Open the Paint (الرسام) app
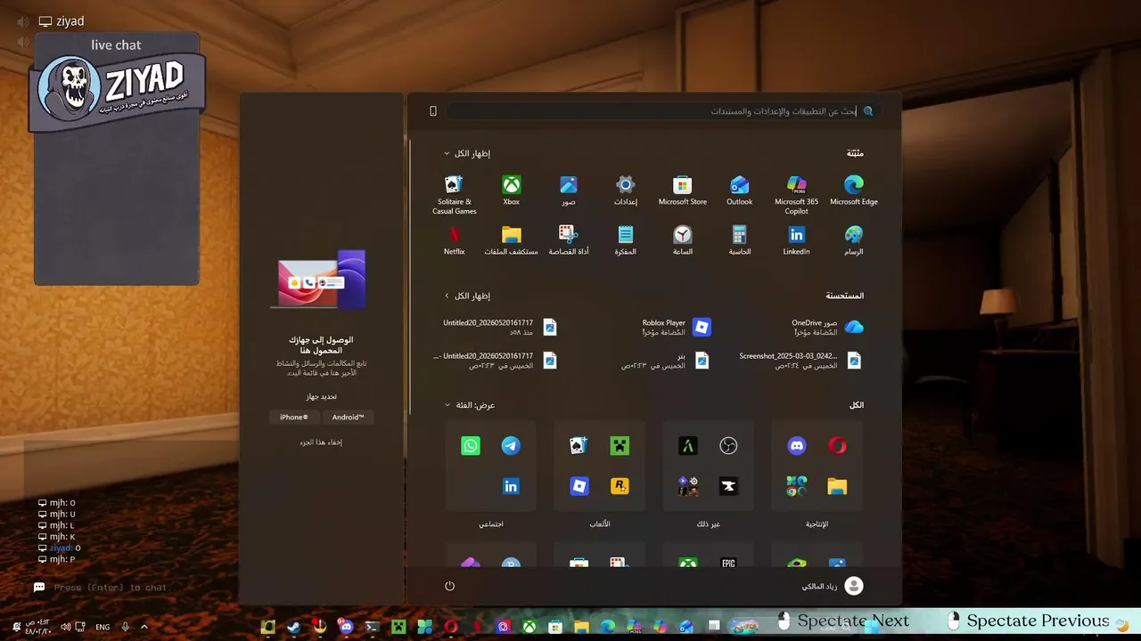Image resolution: width=1141 pixels, height=641 pixels. pos(853,240)
